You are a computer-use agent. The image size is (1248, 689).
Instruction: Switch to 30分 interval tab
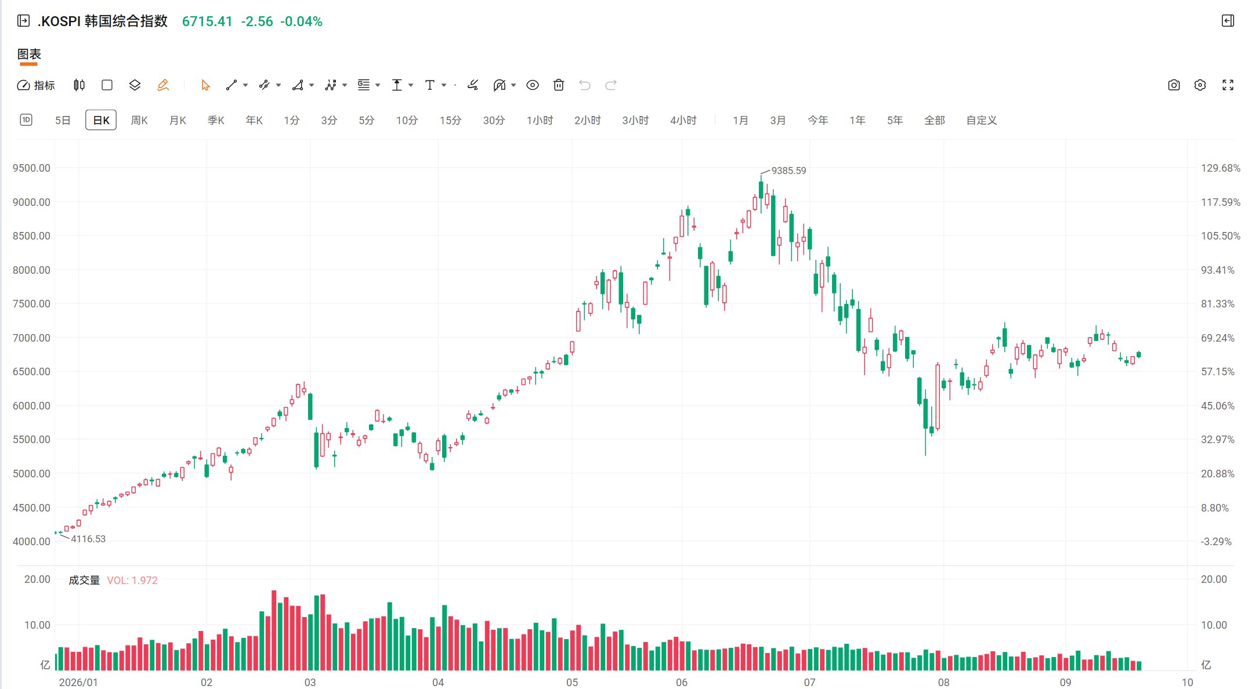[x=494, y=120]
